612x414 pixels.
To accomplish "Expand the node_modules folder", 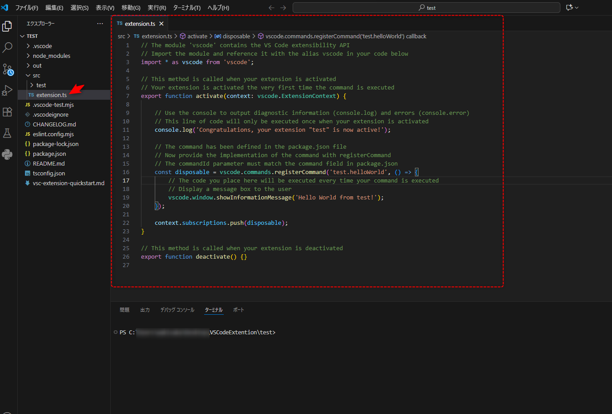I will click(64, 56).
